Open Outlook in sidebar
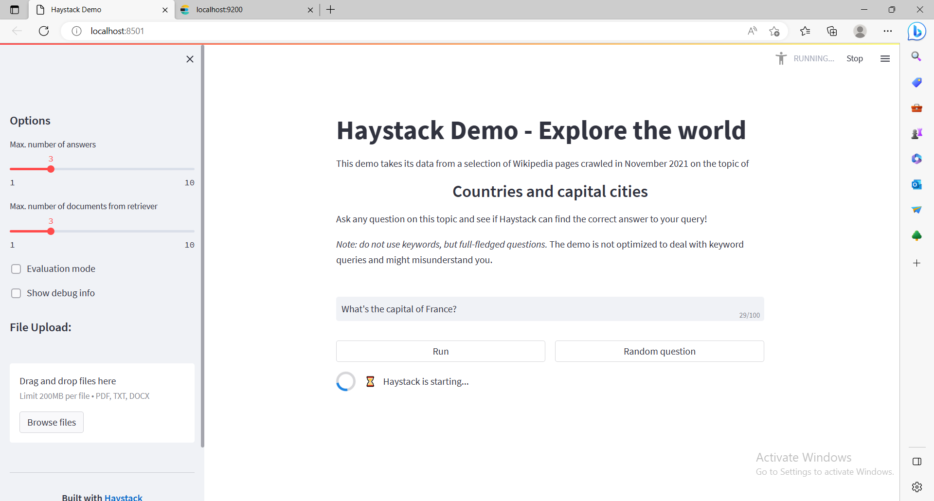Viewport: 934px width, 501px height. [916, 184]
